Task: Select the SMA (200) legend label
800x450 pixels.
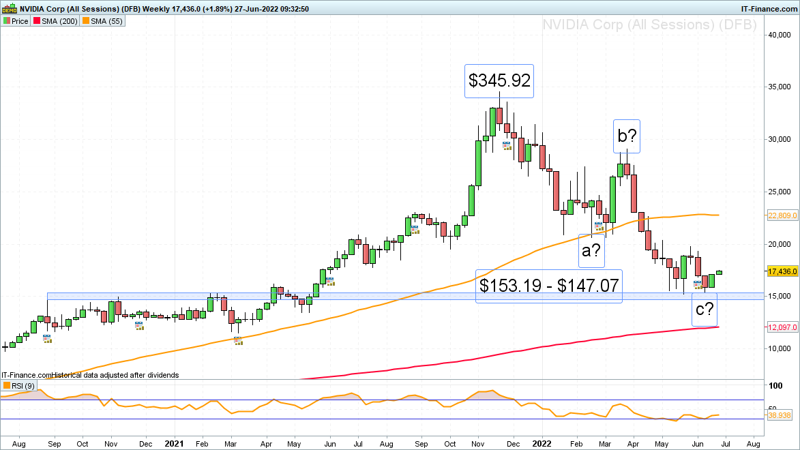Action: [x=60, y=21]
